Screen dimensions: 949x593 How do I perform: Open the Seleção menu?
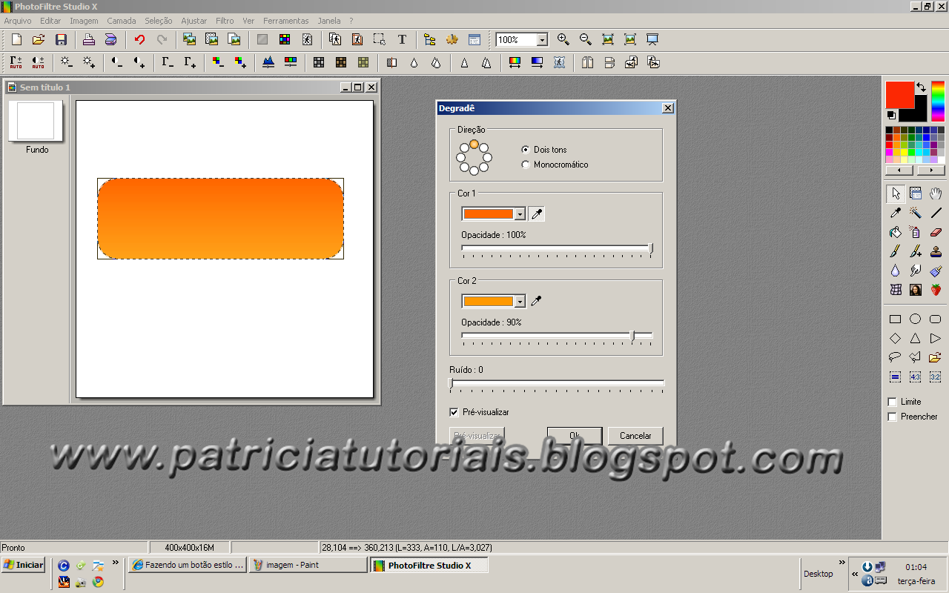(x=159, y=21)
